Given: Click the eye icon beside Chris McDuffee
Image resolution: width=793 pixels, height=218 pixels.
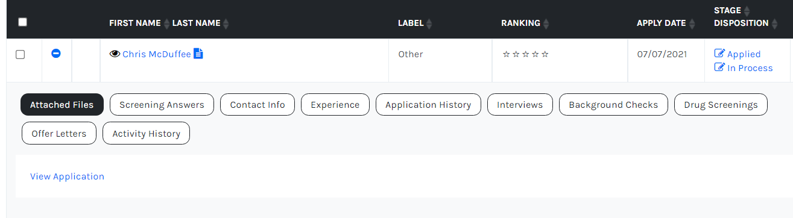Looking at the screenshot, I should pos(115,54).
